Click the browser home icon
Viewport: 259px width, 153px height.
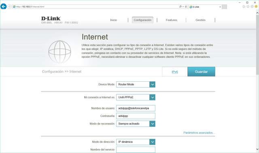click(244, 6)
